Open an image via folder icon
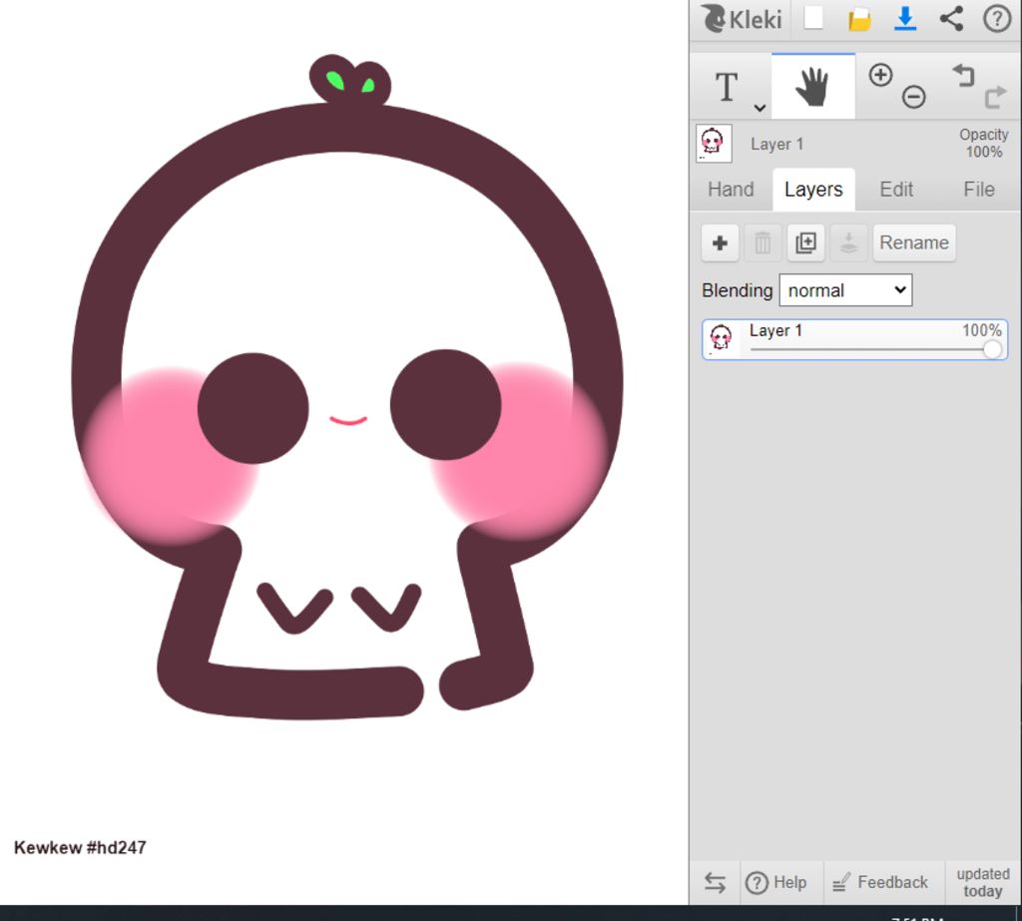 pos(859,19)
